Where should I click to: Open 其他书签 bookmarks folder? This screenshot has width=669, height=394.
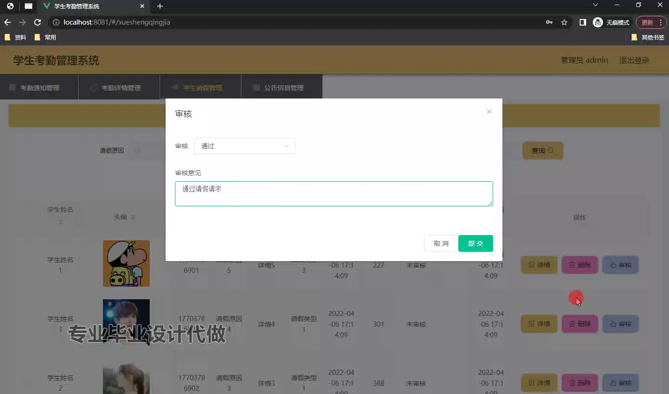click(x=648, y=37)
